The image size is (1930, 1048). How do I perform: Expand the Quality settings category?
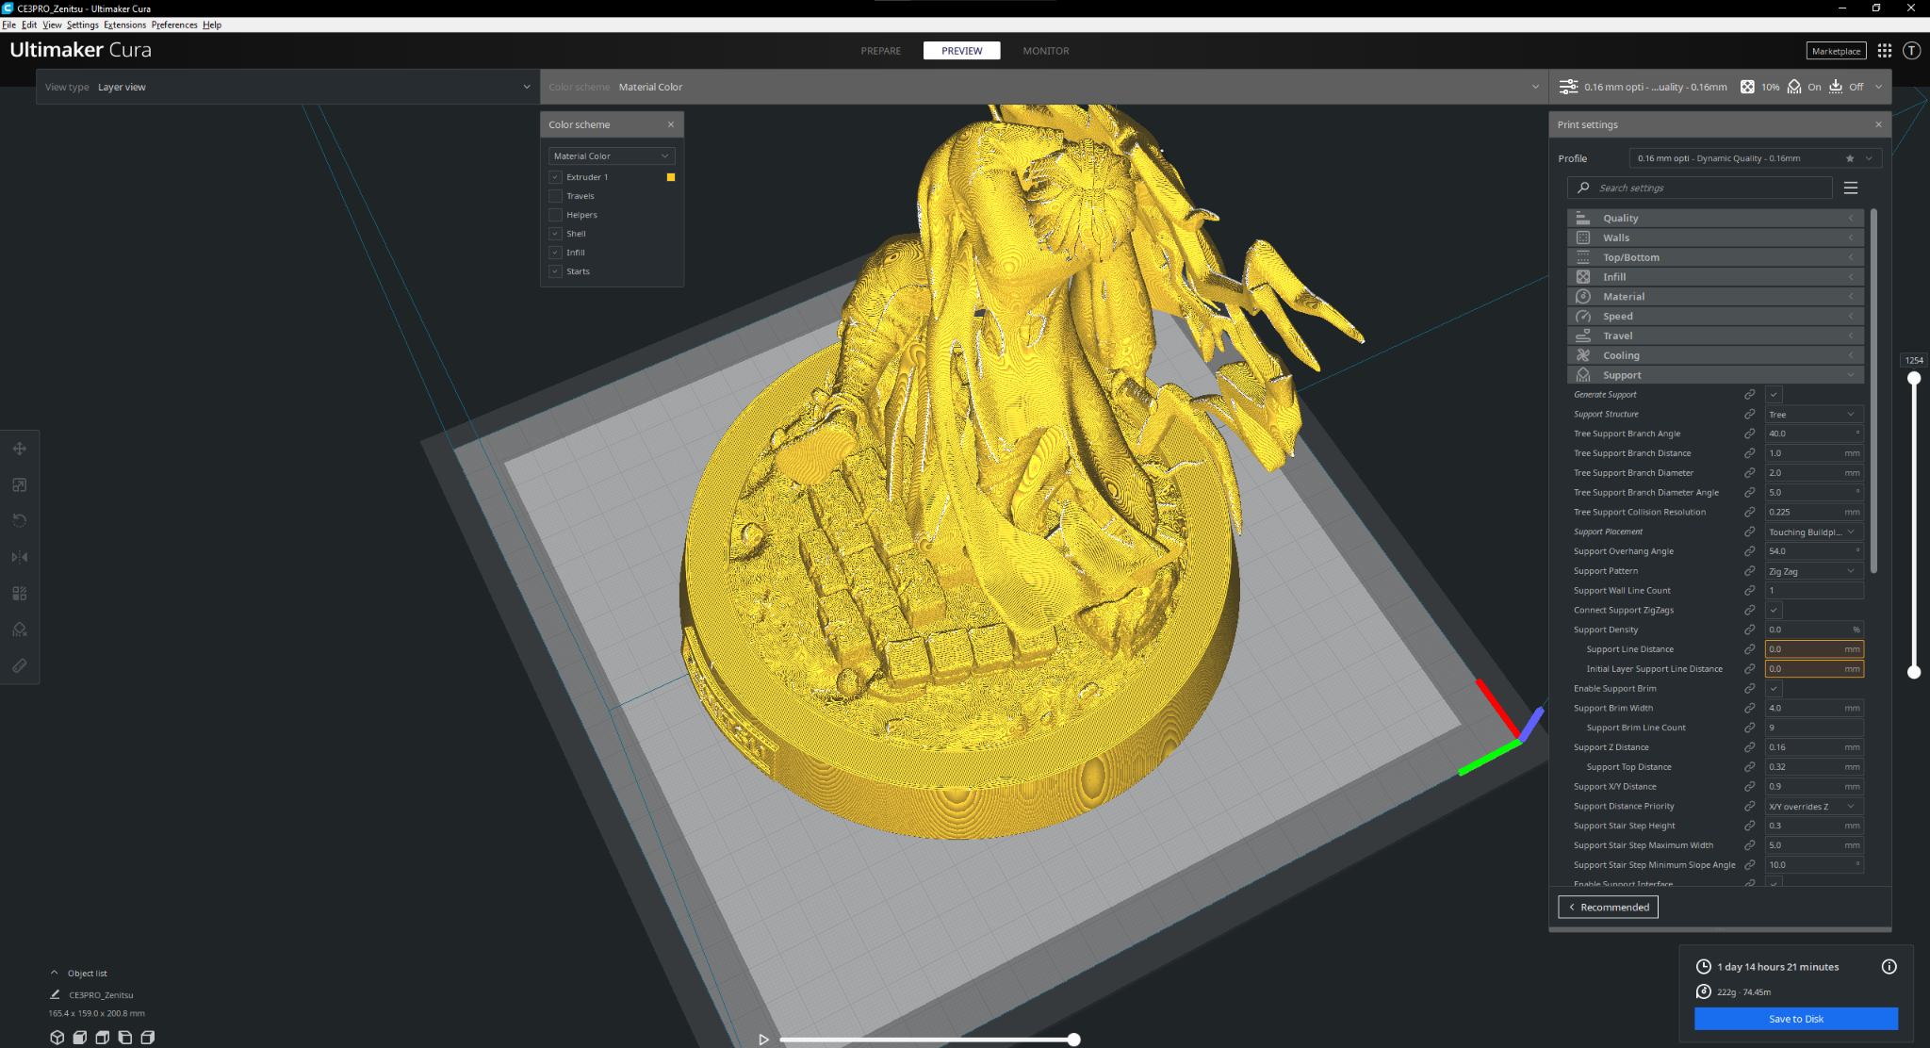point(1715,218)
